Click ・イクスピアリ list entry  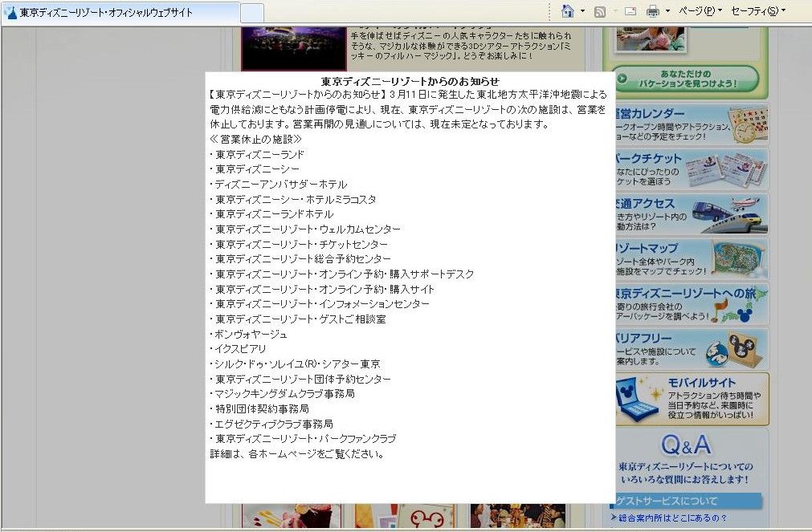pos(238,349)
